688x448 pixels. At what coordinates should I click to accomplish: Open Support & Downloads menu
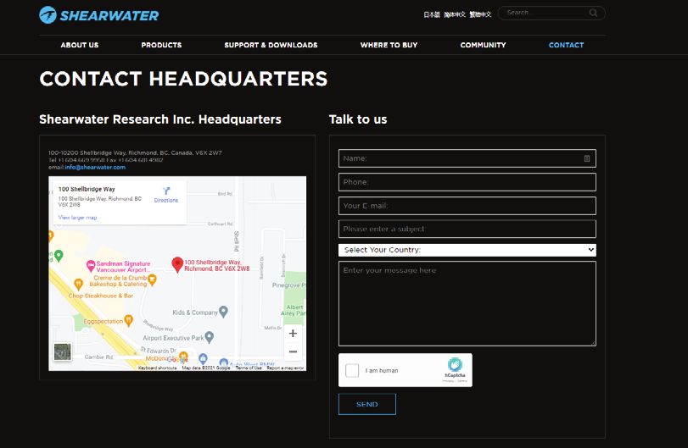pyautogui.click(x=271, y=45)
